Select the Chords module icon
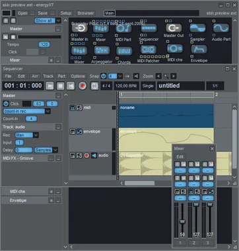This screenshot has height=251, width=239. (124, 51)
